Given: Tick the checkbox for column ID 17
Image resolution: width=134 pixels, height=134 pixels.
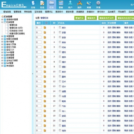Looking at the screenshot, I should pos(60,106).
